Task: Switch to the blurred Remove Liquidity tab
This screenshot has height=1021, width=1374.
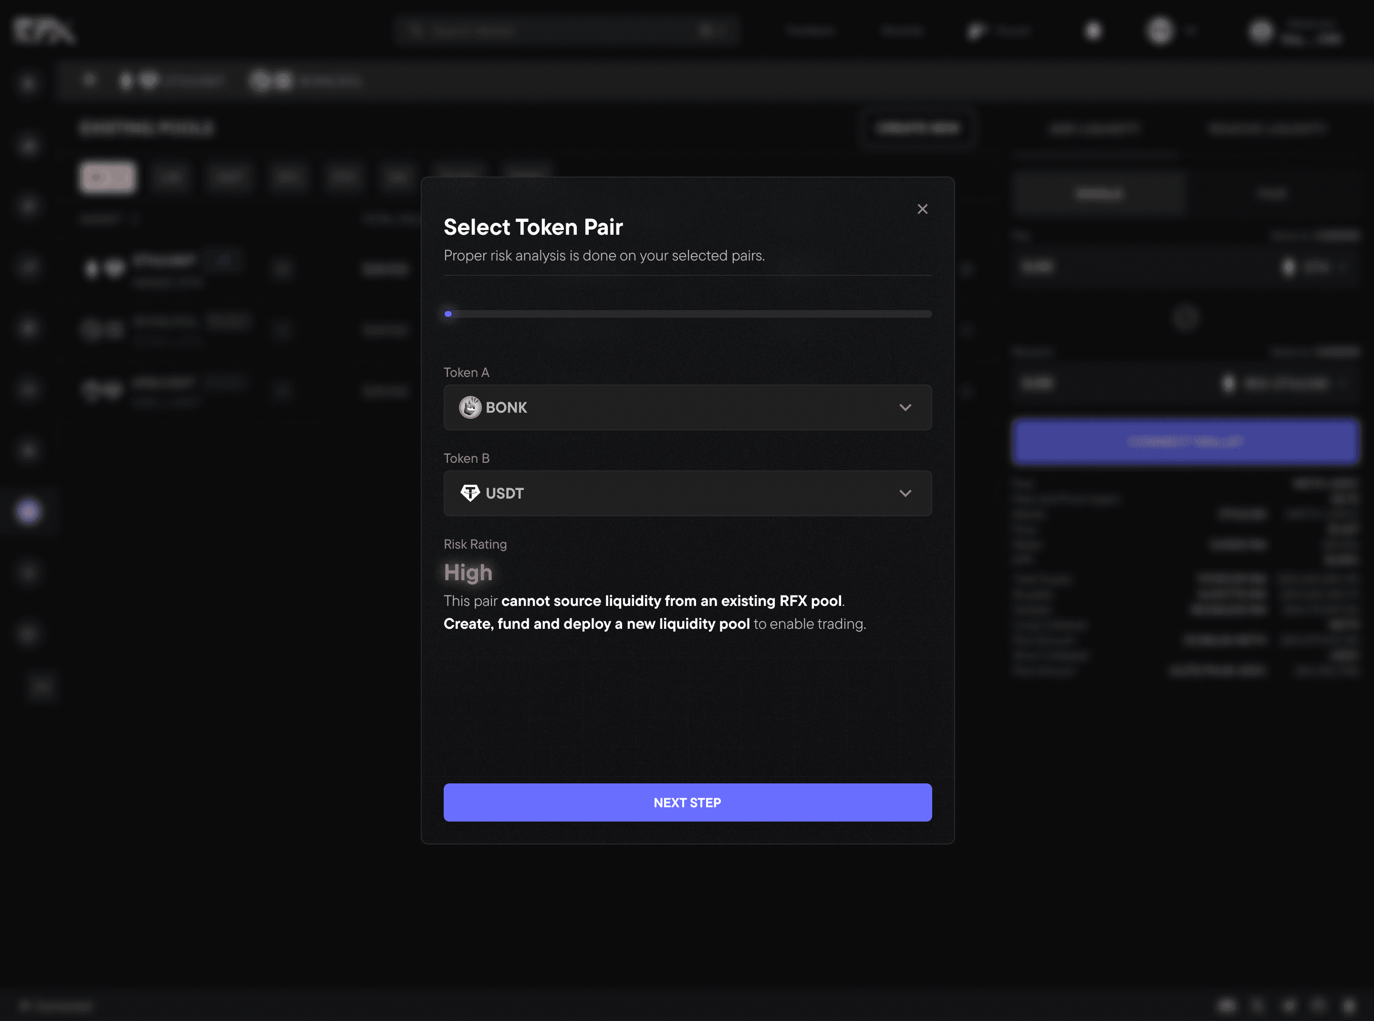Action: tap(1266, 128)
